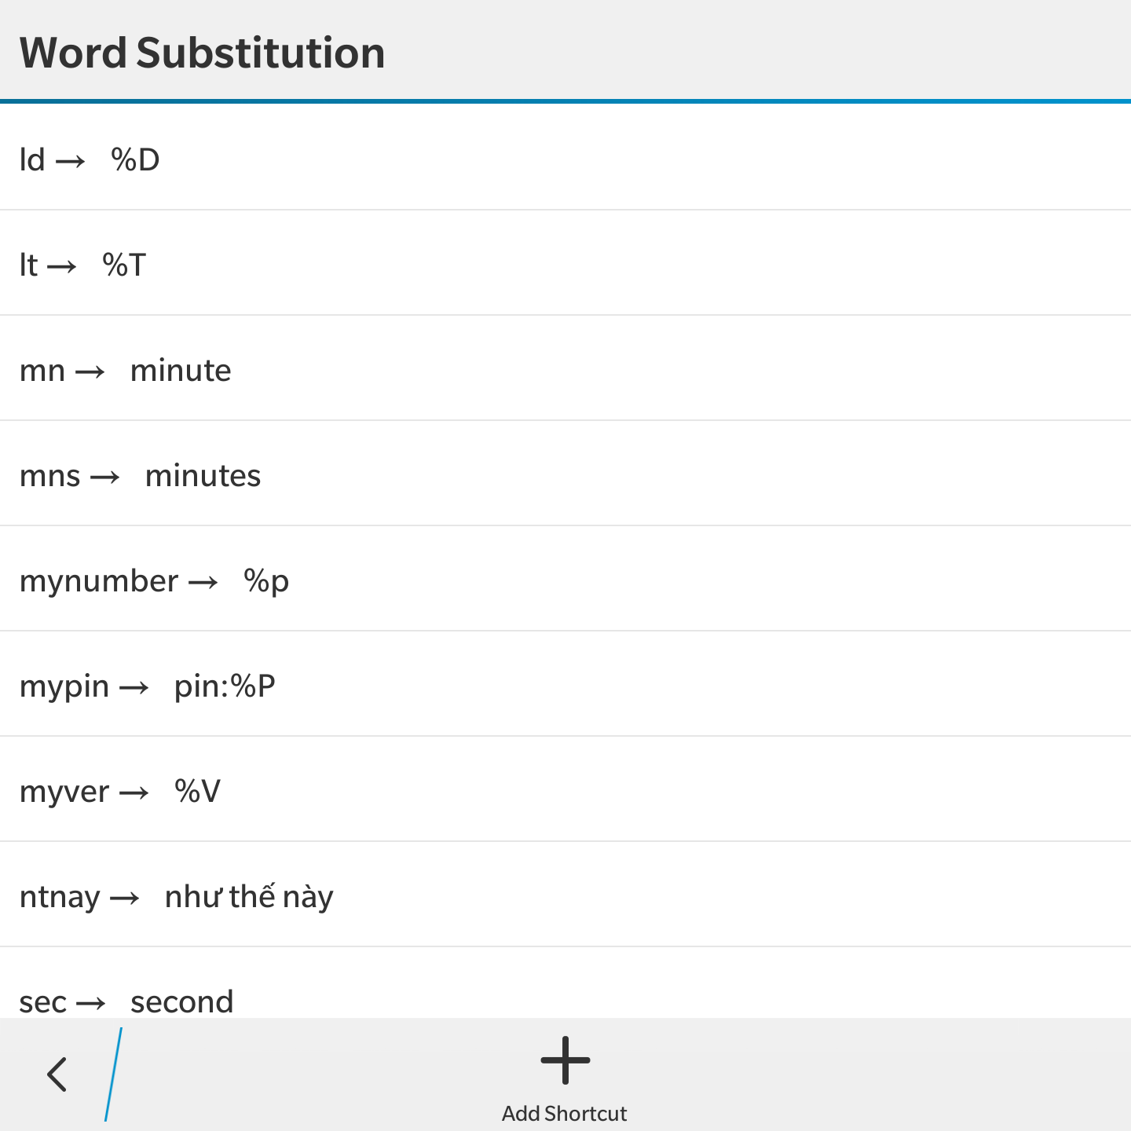Open the ld to %D shortcut
1131x1131 pixels.
click(565, 157)
